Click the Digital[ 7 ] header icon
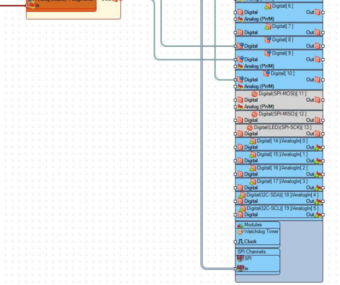Viewport: 340px width, 285px height. pyautogui.click(x=268, y=27)
